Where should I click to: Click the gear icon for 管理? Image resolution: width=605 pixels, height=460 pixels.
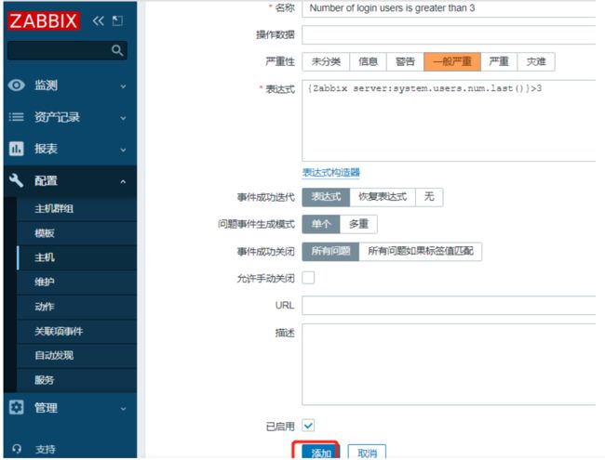click(x=16, y=407)
